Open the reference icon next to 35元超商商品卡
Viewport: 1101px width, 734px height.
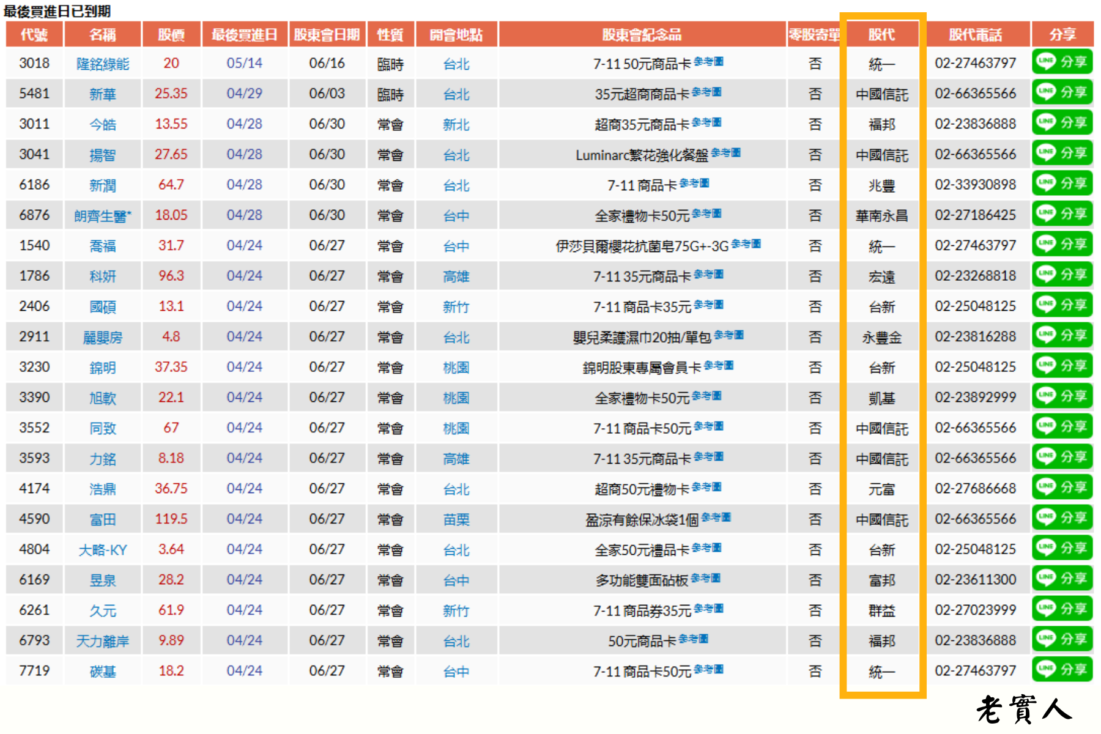706,92
